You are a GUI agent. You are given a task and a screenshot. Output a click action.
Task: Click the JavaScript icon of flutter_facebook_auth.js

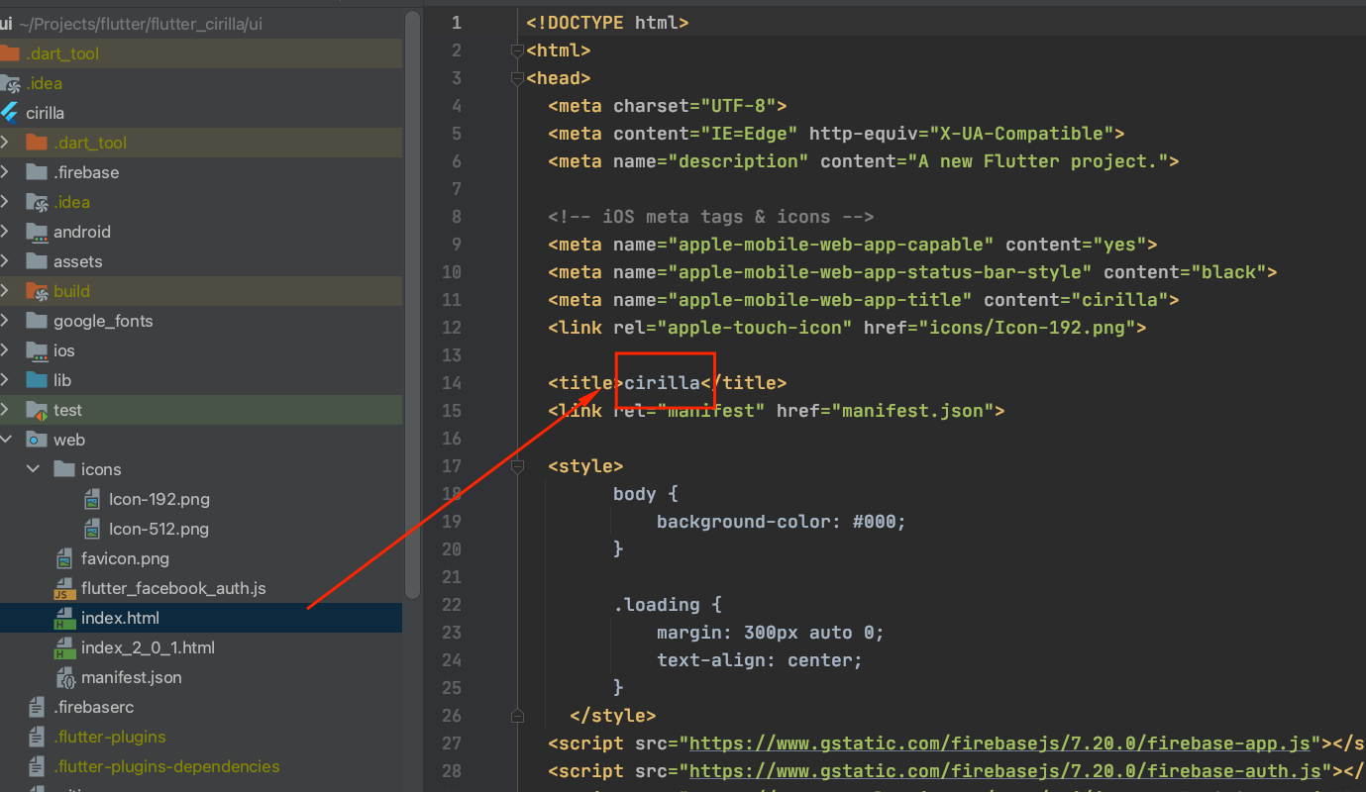(64, 588)
